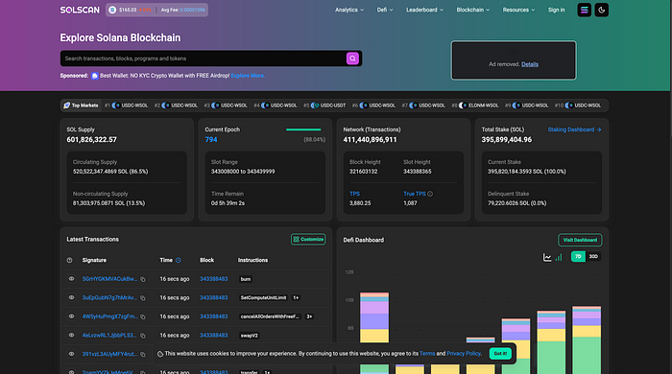Viewport: 672px width, 374px height.
Task: Open current epoch 794
Action: pyautogui.click(x=211, y=139)
